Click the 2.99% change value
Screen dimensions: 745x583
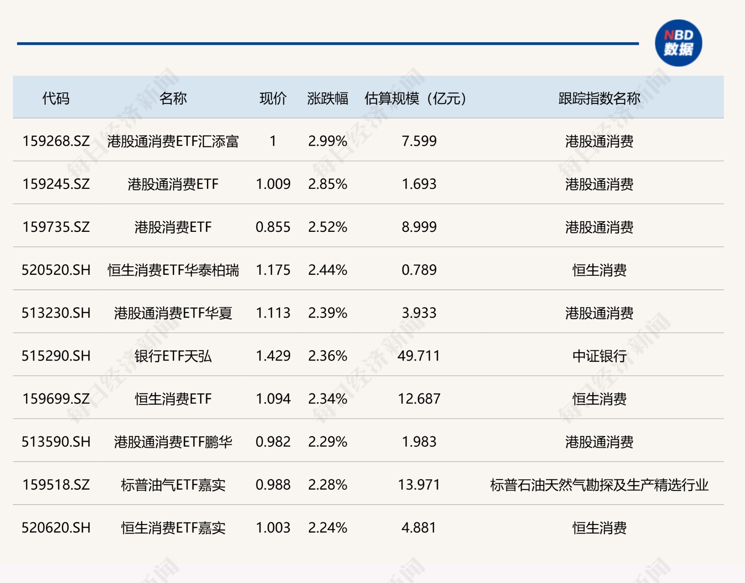pos(328,141)
